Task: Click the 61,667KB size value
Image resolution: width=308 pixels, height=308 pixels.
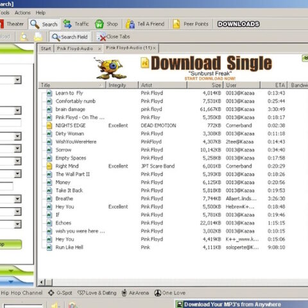Action: tap(210, 109)
